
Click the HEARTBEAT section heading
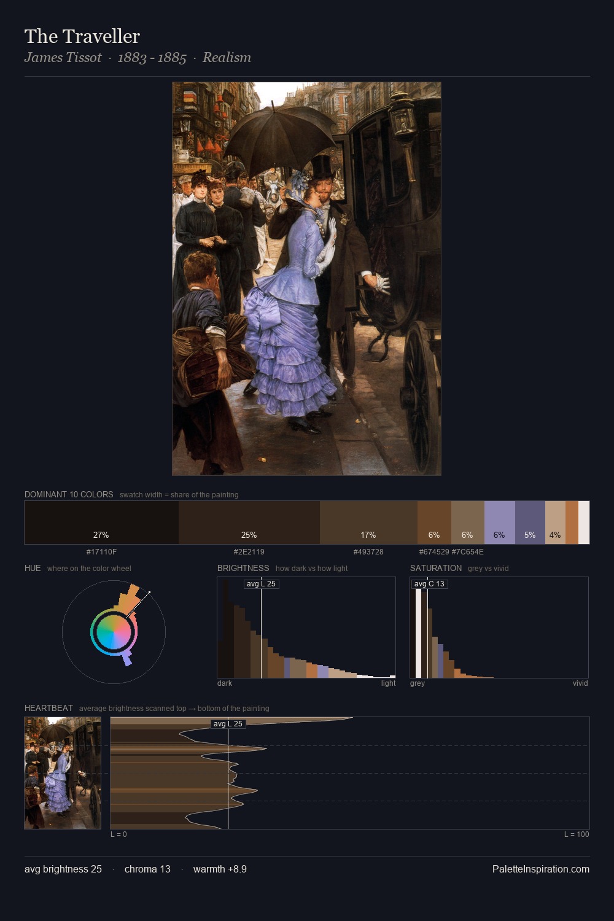coord(49,708)
